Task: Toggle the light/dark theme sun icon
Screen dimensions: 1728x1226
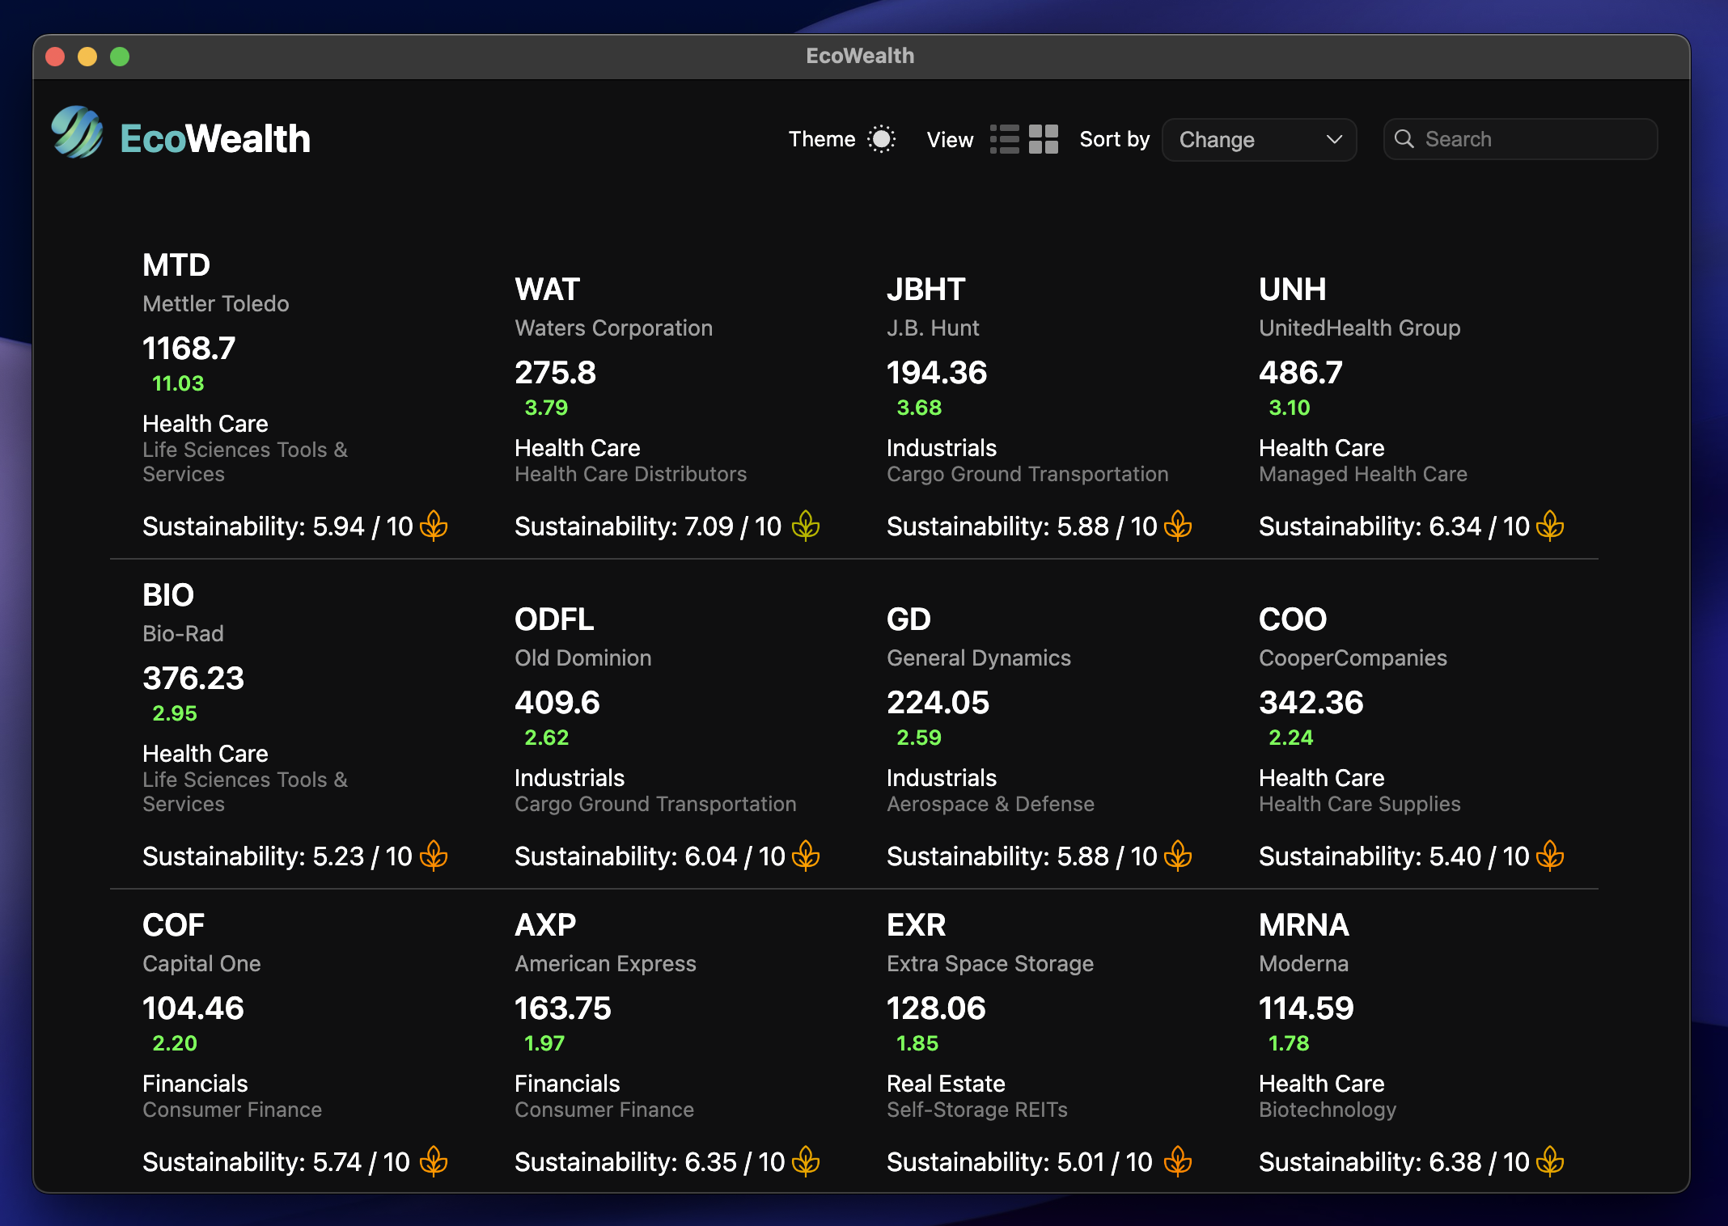Action: pos(881,139)
